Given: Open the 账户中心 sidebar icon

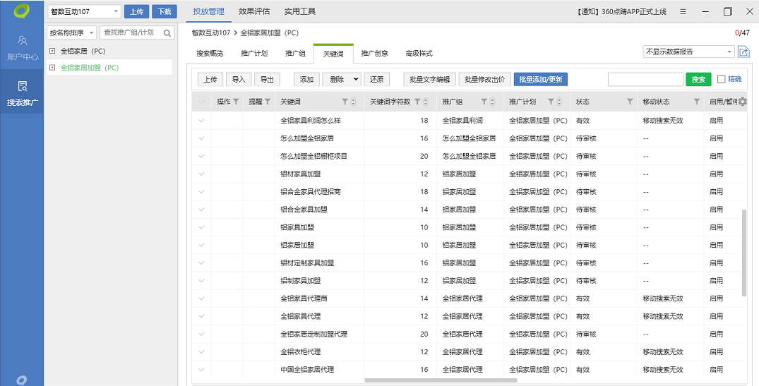Looking at the screenshot, I should pos(23,47).
